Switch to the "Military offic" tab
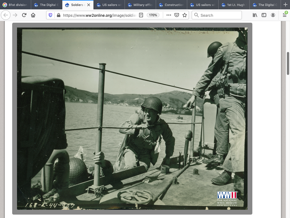Image resolution: width=290 pixels, height=218 pixels. pos(140,5)
